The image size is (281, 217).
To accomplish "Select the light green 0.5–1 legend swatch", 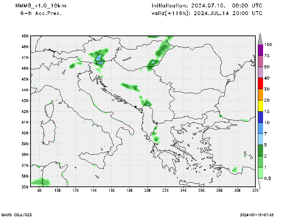I will tap(260, 173).
